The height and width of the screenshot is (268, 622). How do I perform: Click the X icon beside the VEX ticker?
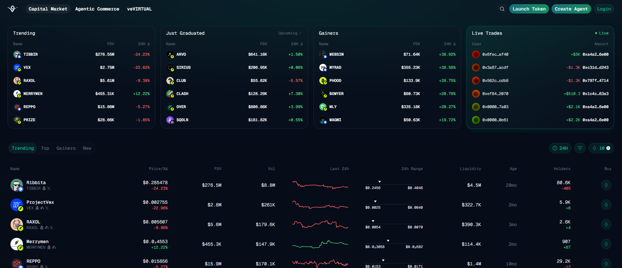click(47, 208)
